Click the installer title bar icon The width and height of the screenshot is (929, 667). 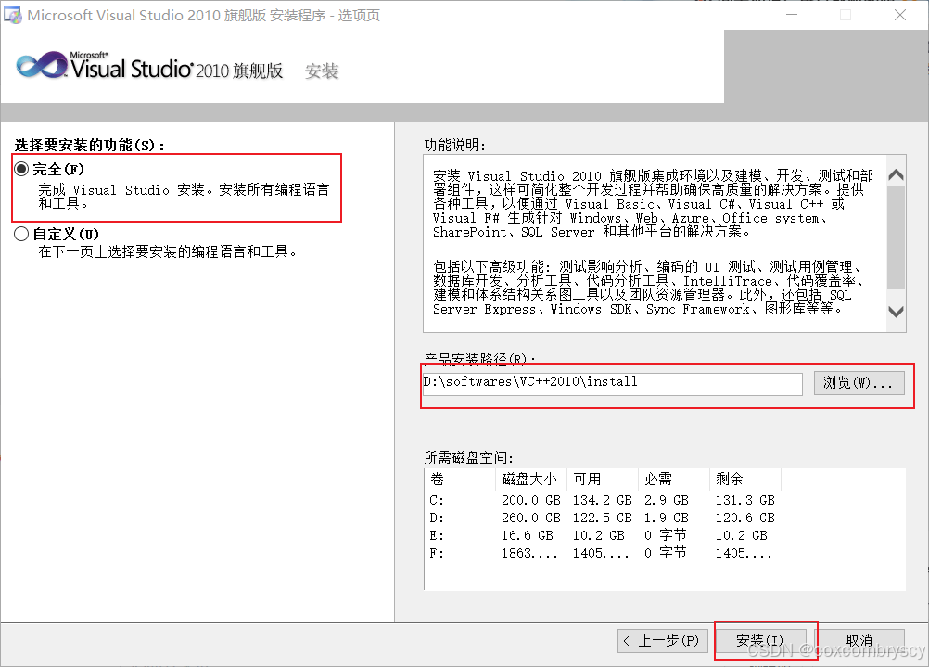12,15
